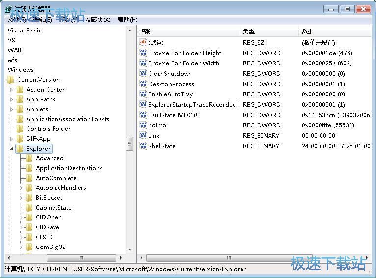This screenshot has width=376, height=278.
Task: Click the ShellState binary value icon
Action: (143, 146)
